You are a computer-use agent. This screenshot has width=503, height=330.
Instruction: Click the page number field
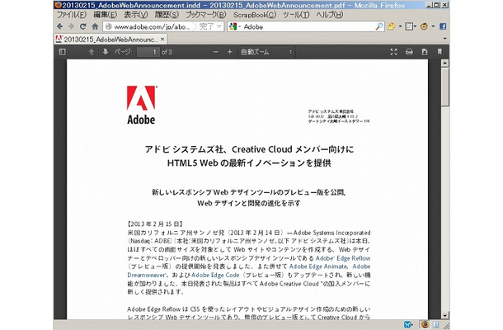click(148, 52)
